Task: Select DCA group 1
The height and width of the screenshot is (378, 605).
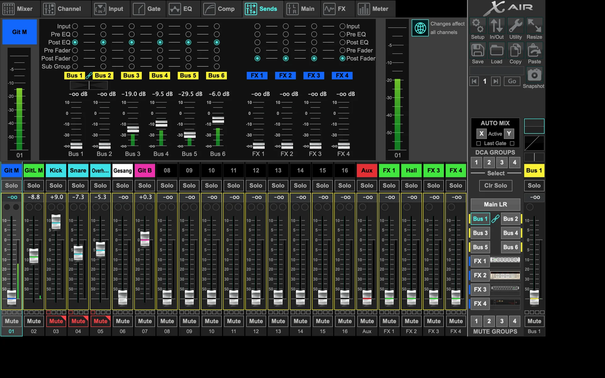Action: 476,162
